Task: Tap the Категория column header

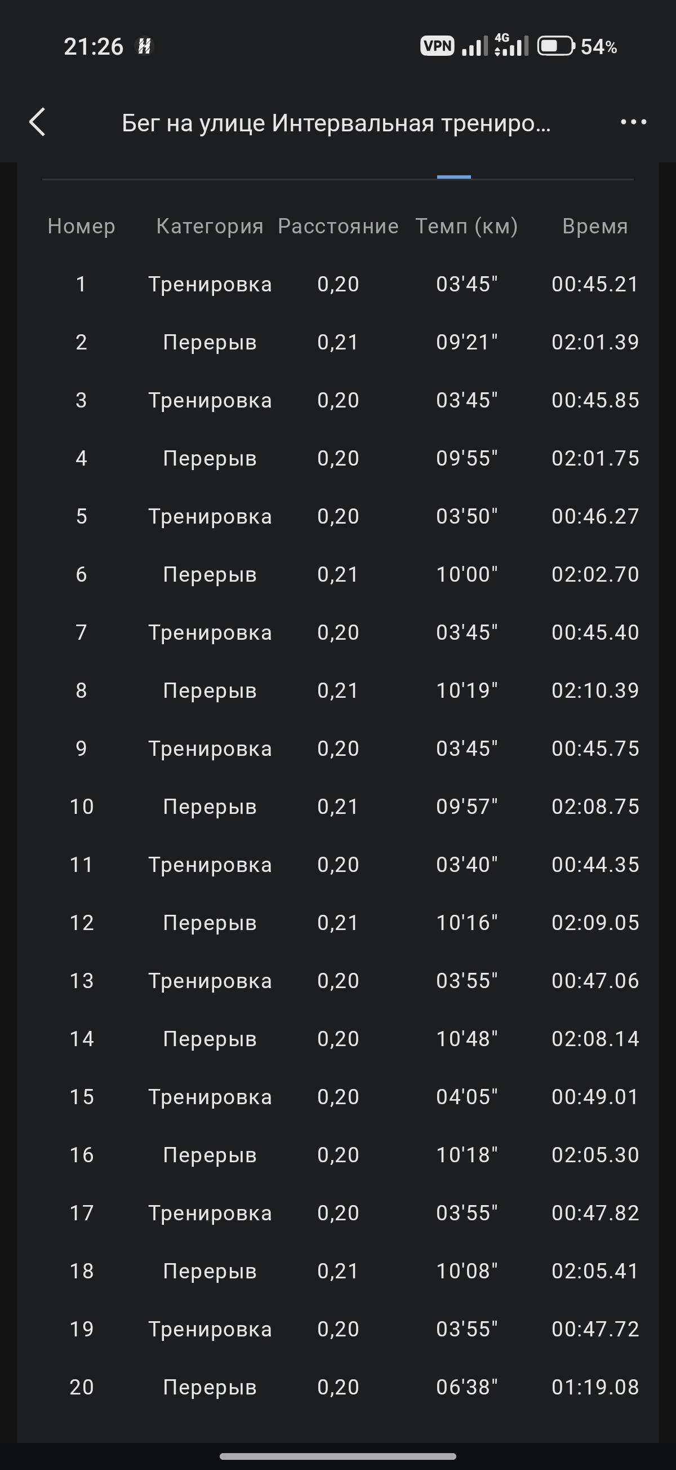Action: [x=210, y=226]
